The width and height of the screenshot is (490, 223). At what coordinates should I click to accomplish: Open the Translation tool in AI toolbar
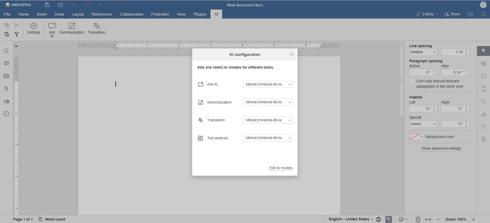96,29
